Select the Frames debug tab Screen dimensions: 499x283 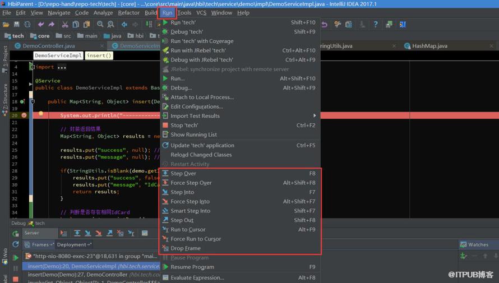(x=39, y=244)
